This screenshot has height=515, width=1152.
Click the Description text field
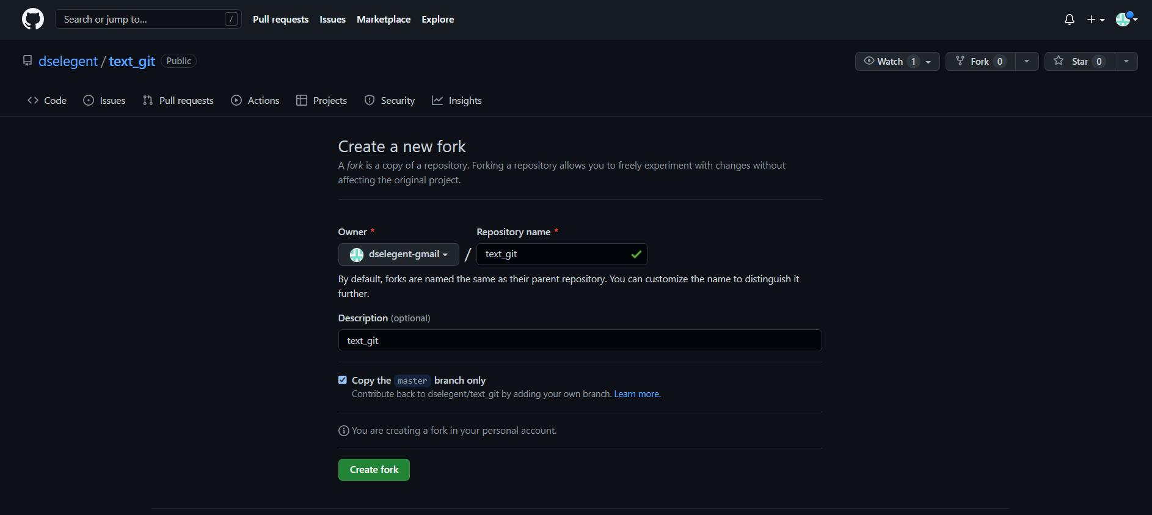[x=580, y=340]
